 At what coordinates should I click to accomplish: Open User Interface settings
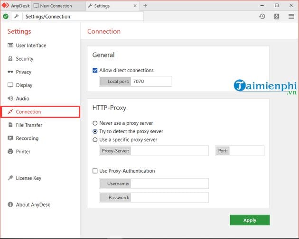pyautogui.click(x=31, y=46)
